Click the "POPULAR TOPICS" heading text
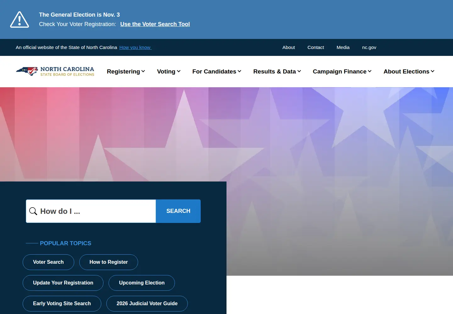Image resolution: width=453 pixels, height=314 pixels. tap(65, 243)
